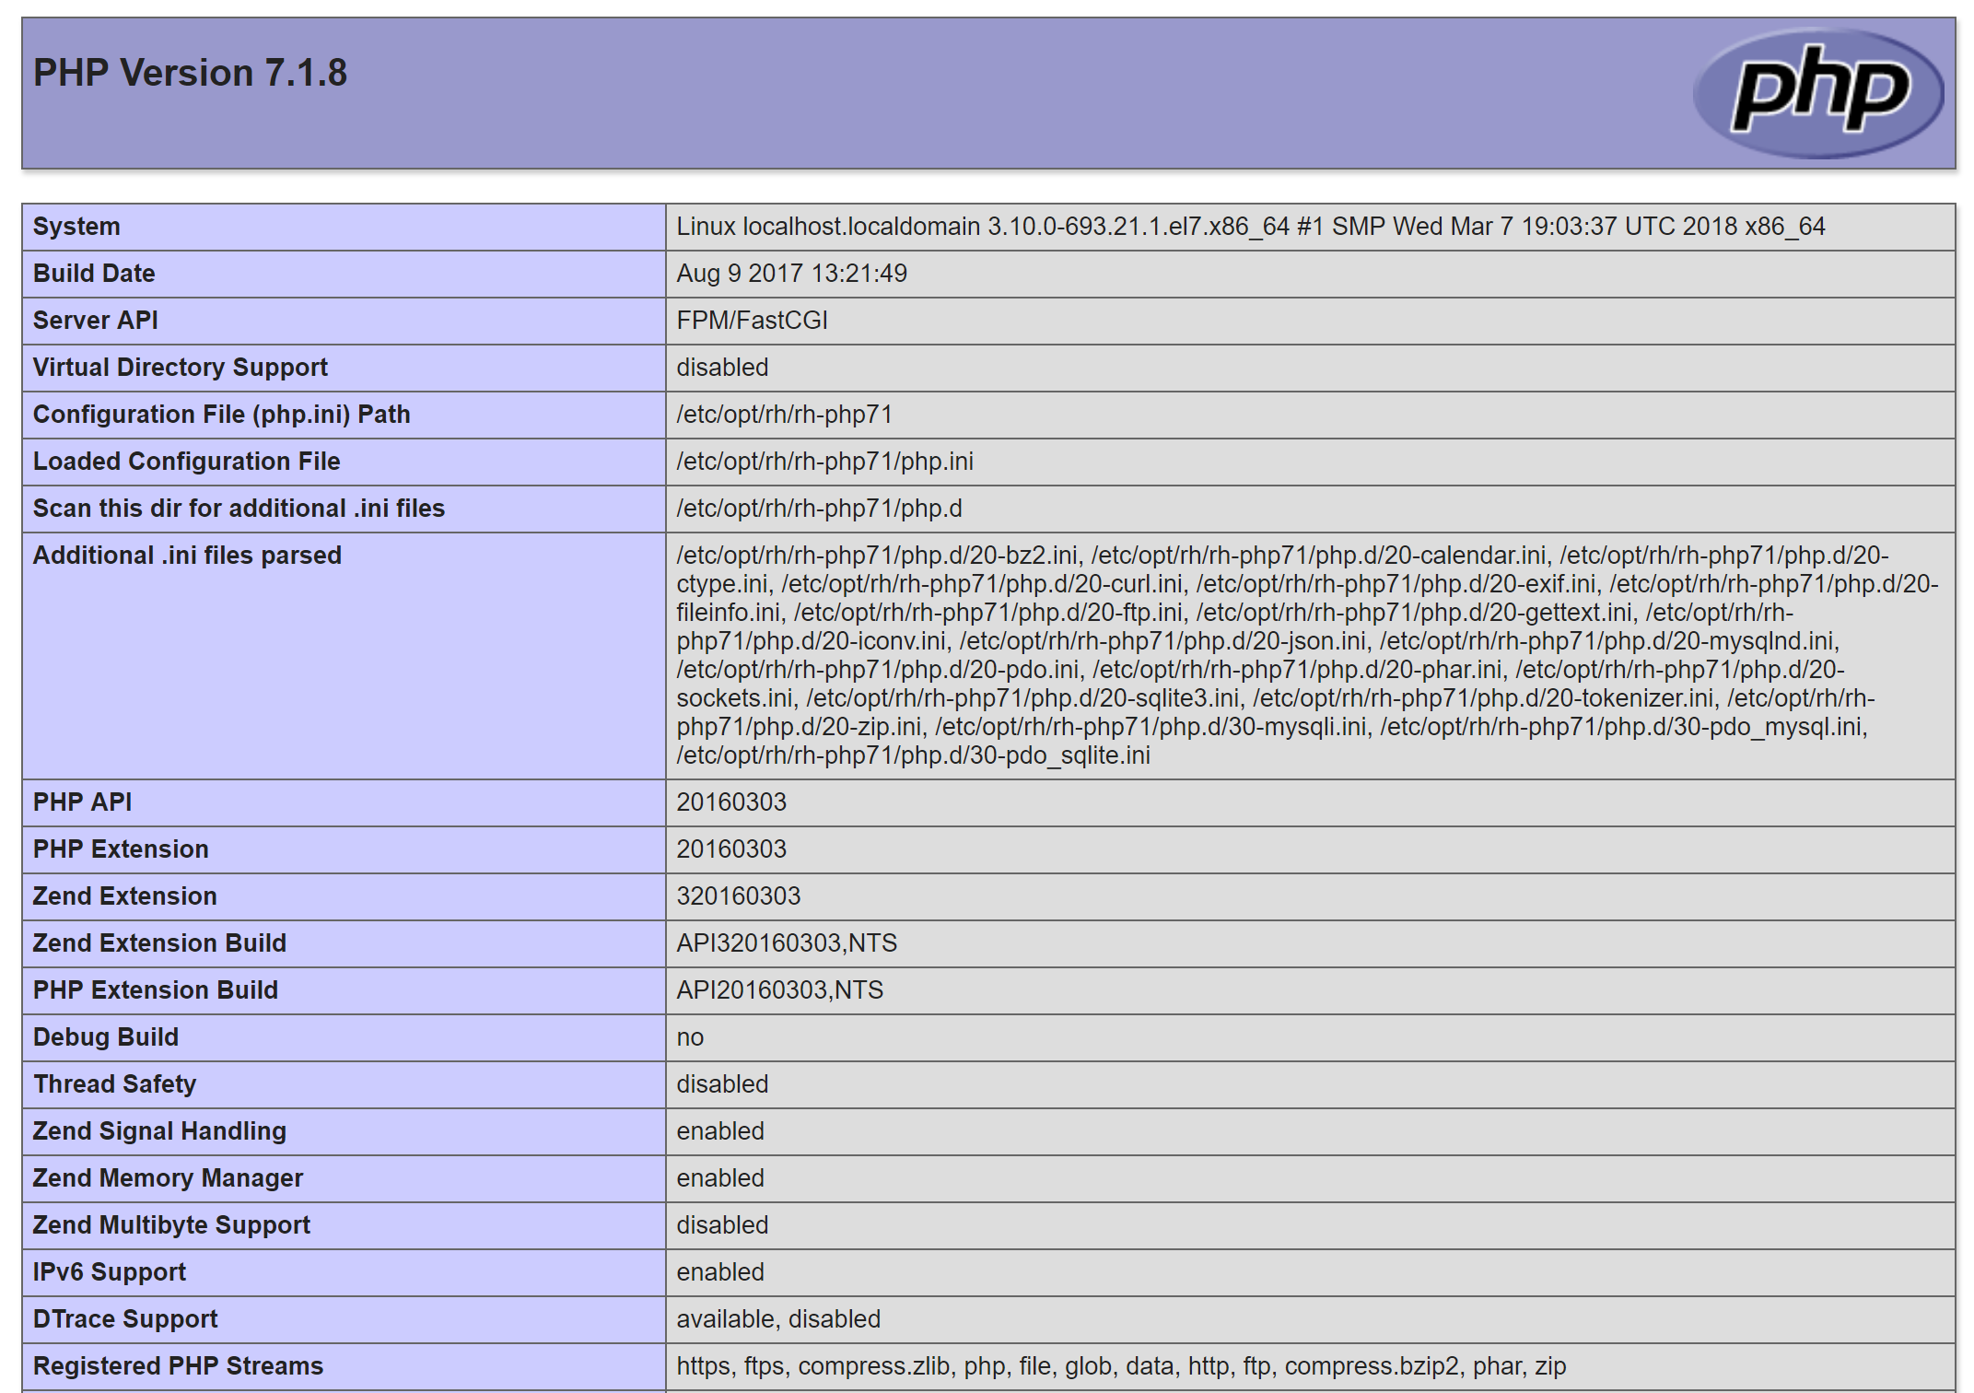
Task: Click the Additional .ini files parsed label
Action: (x=187, y=556)
